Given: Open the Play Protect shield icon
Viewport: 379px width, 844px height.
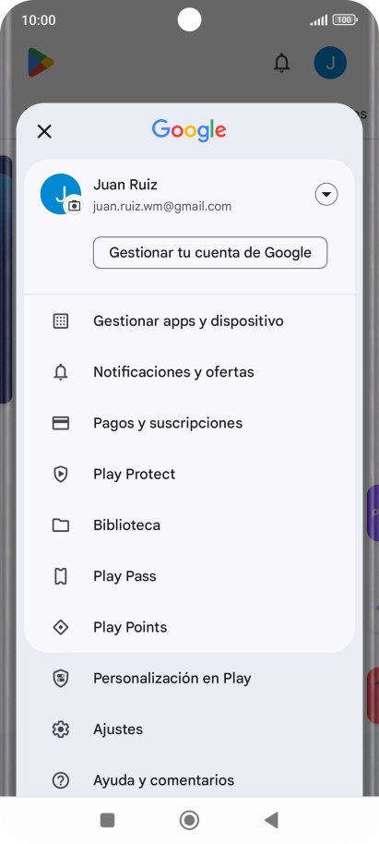Looking at the screenshot, I should click(x=61, y=475).
